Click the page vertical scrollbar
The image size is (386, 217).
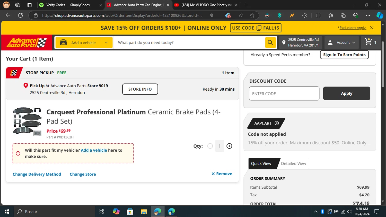pyautogui.click(x=383, y=64)
